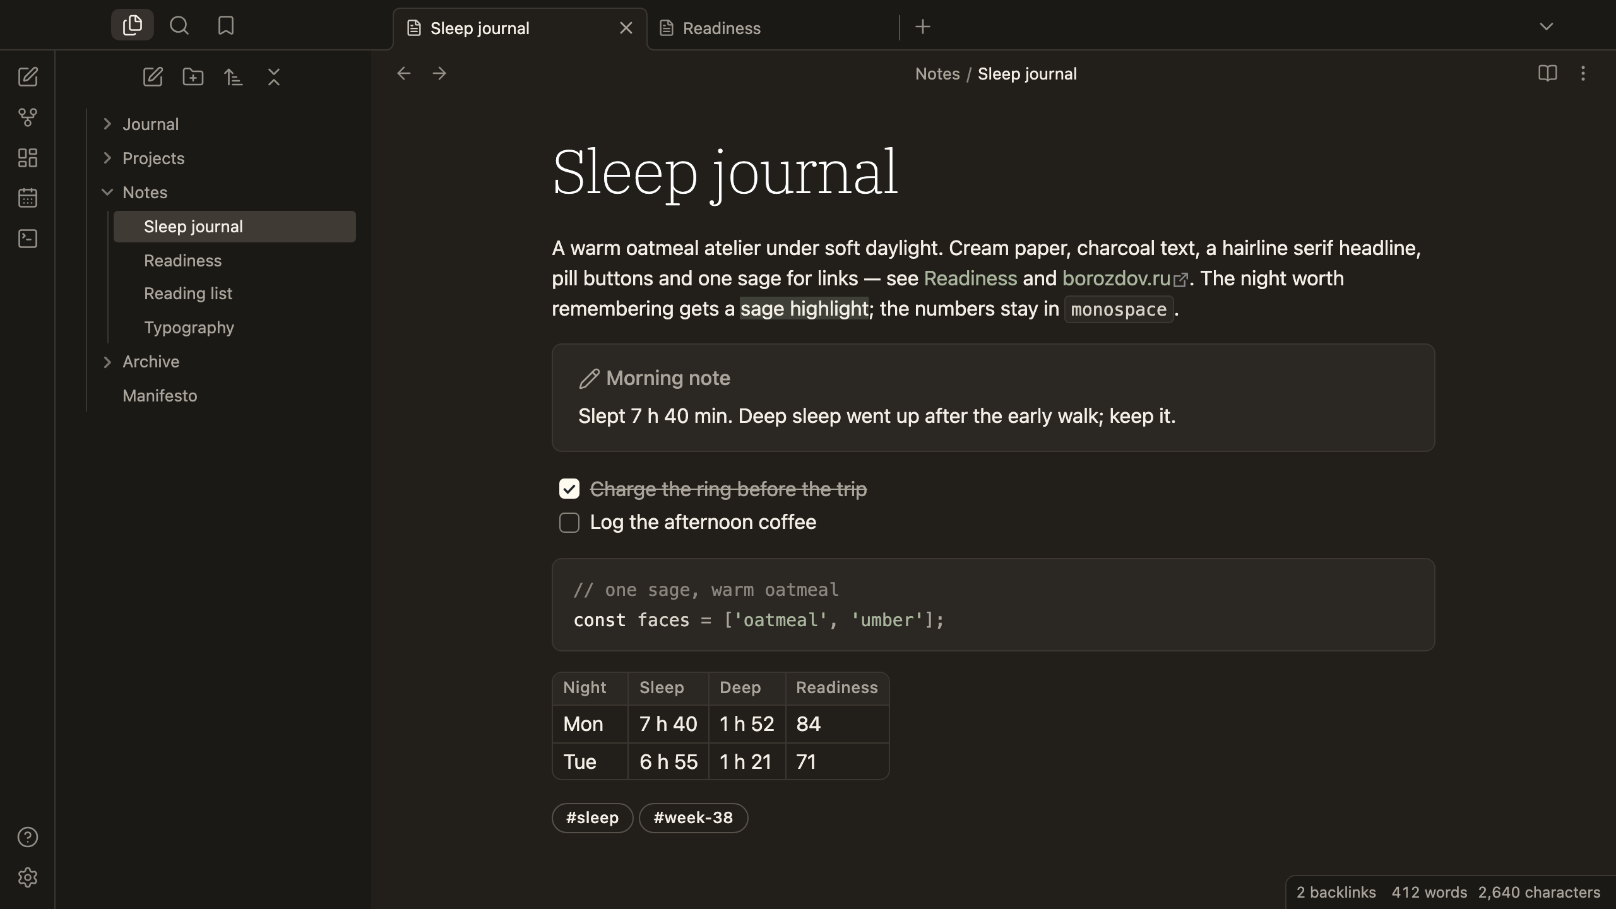Viewport: 1616px width, 909px height.
Task: Click the 2 backlinks status item
Action: coord(1336,893)
